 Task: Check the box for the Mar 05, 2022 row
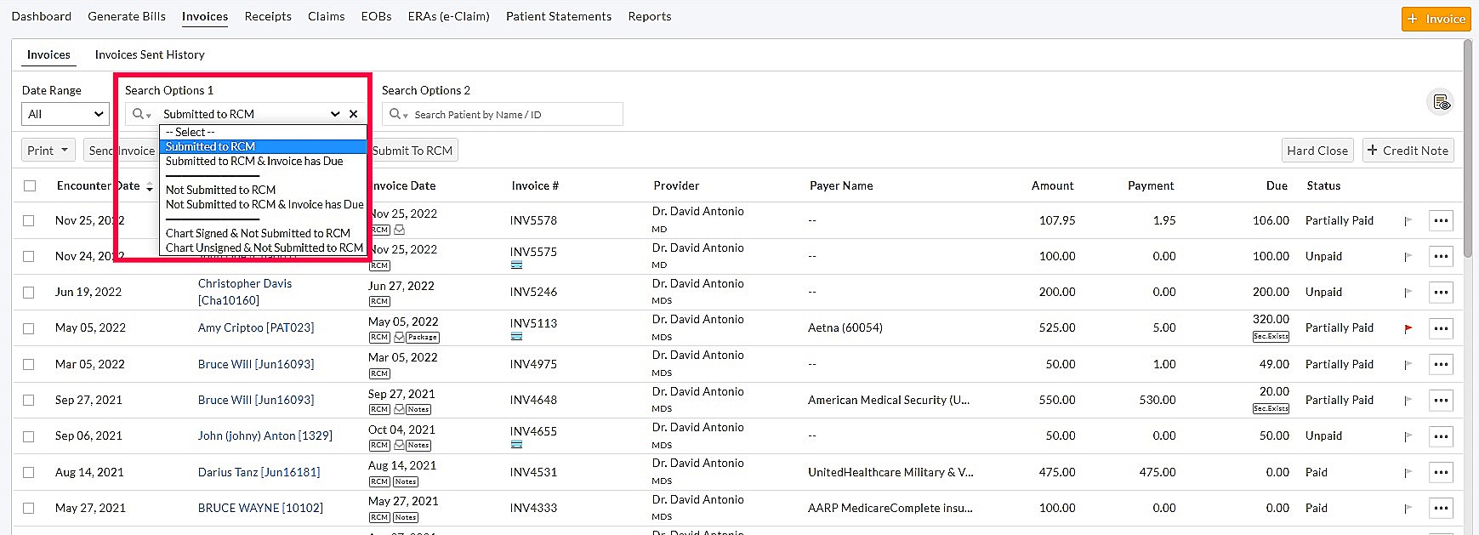[29, 364]
